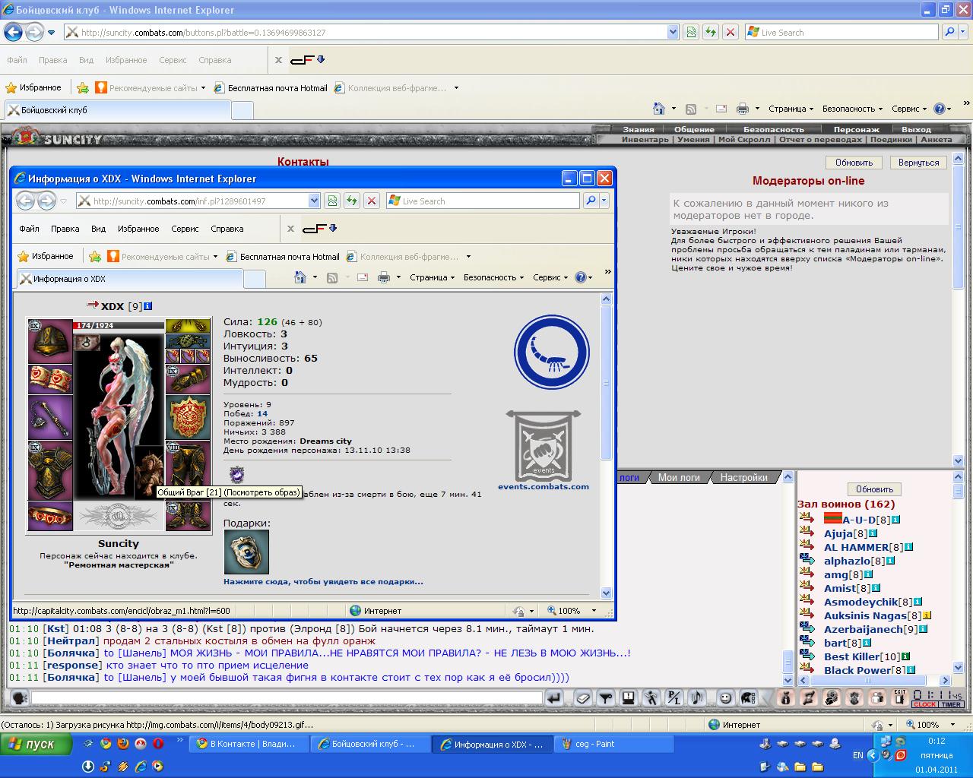Screen dimensions: 973x778
Task: Select the earrings slot at top right of the equipment grid
Action: pos(188,326)
